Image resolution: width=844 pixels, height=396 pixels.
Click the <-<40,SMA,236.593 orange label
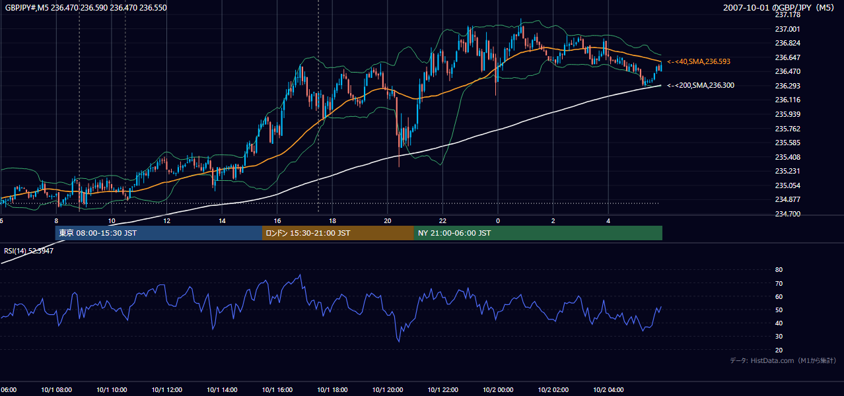pyautogui.click(x=699, y=61)
